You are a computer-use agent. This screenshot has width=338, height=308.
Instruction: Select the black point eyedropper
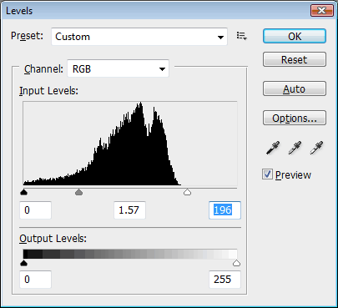click(273, 148)
